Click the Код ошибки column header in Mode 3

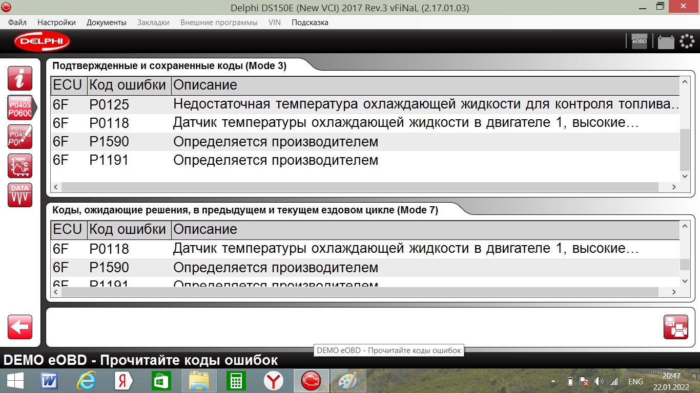128,85
